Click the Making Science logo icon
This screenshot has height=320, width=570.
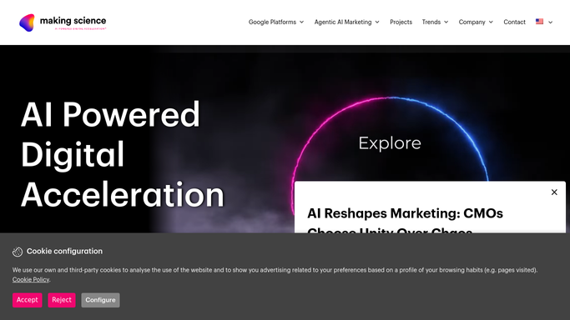28,22
